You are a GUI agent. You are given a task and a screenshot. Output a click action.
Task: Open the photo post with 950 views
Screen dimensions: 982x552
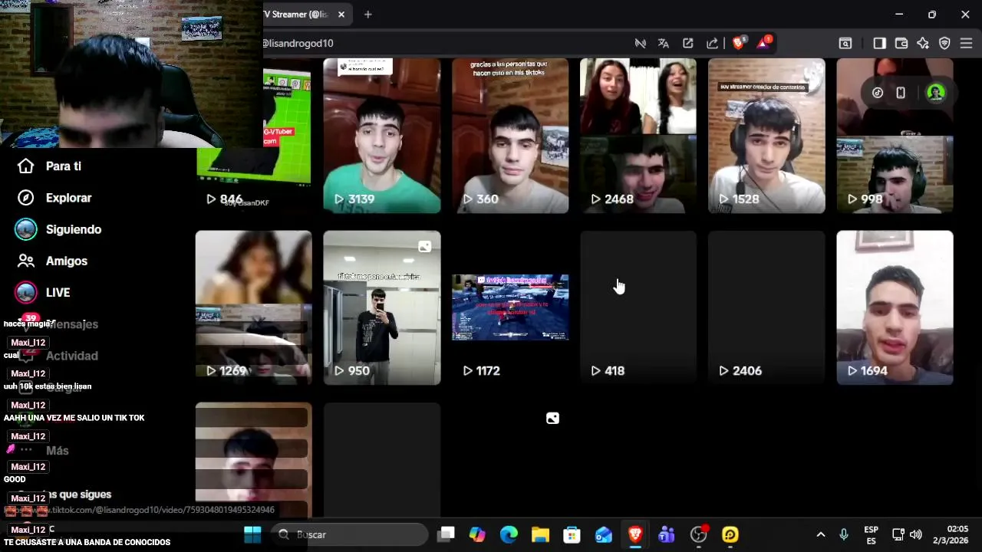pos(382,307)
